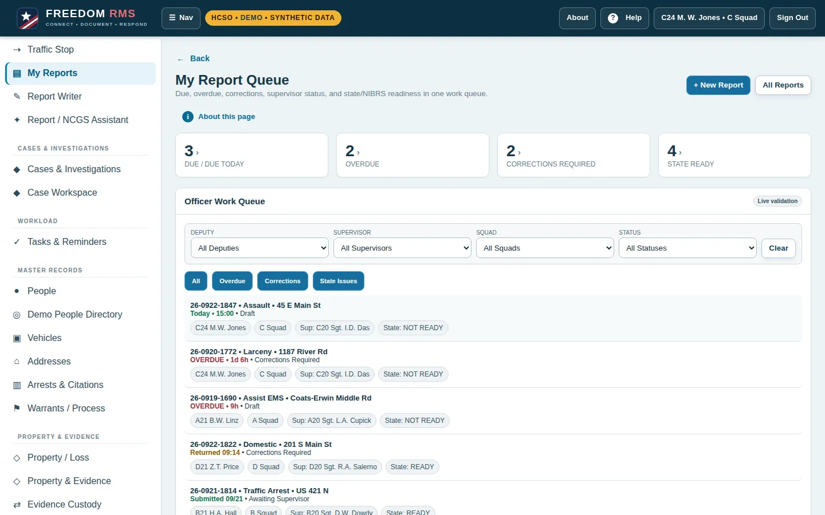Click the A21 B.W. Linz chip

[x=217, y=421]
